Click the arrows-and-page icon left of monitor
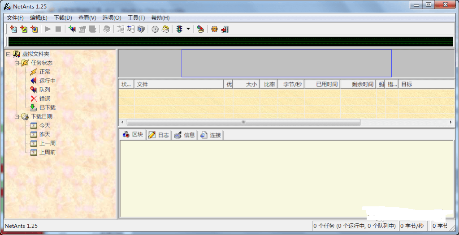This screenshot has width=459, height=235. 130,29
